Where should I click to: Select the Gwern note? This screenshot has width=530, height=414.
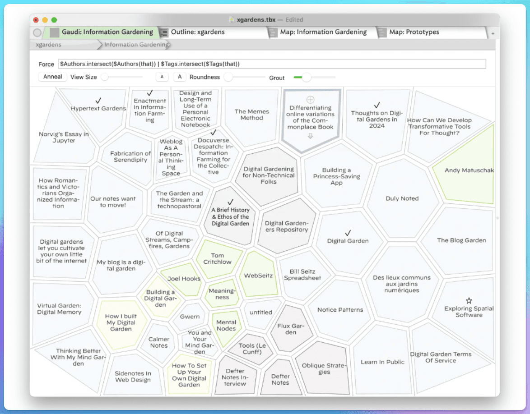coord(190,317)
